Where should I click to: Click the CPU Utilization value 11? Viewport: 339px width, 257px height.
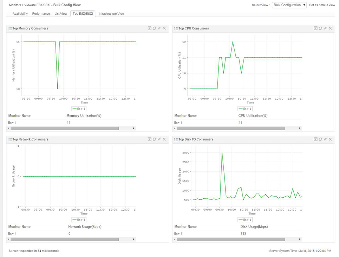[x=240, y=123]
